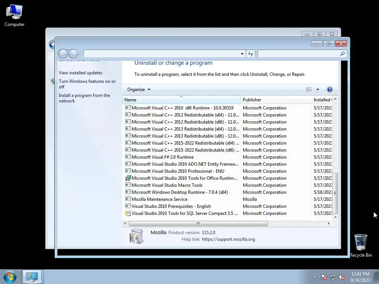
Task: Click the vertical scrollbar down arrow
Action: point(335,217)
